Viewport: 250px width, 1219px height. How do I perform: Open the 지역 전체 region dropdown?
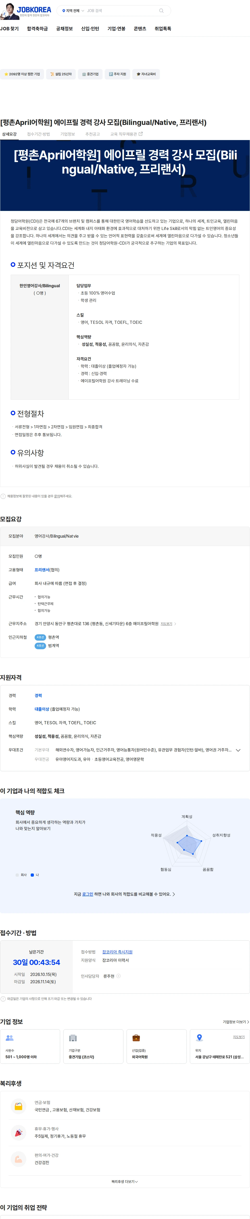tap(73, 11)
